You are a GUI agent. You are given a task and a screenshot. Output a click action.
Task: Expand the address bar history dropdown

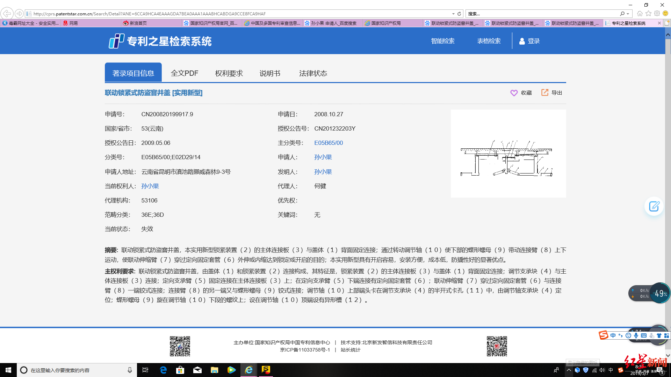pos(453,14)
